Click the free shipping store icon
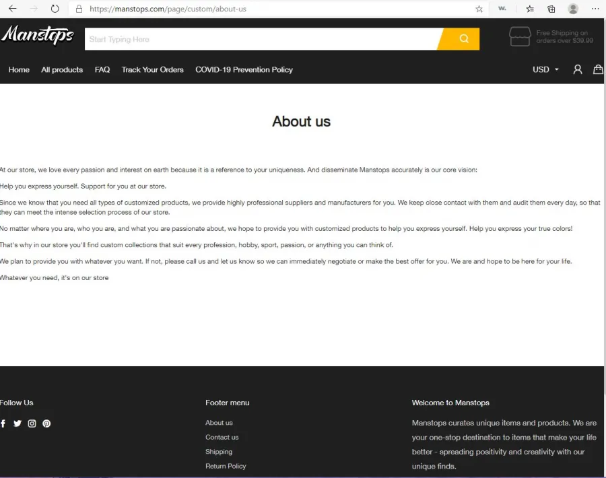The width and height of the screenshot is (606, 478). coord(520,36)
